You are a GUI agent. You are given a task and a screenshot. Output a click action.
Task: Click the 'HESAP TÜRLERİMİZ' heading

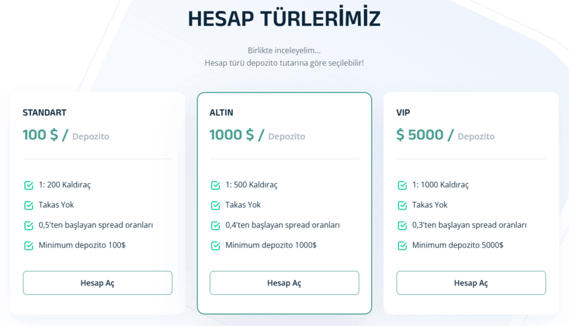tap(284, 17)
